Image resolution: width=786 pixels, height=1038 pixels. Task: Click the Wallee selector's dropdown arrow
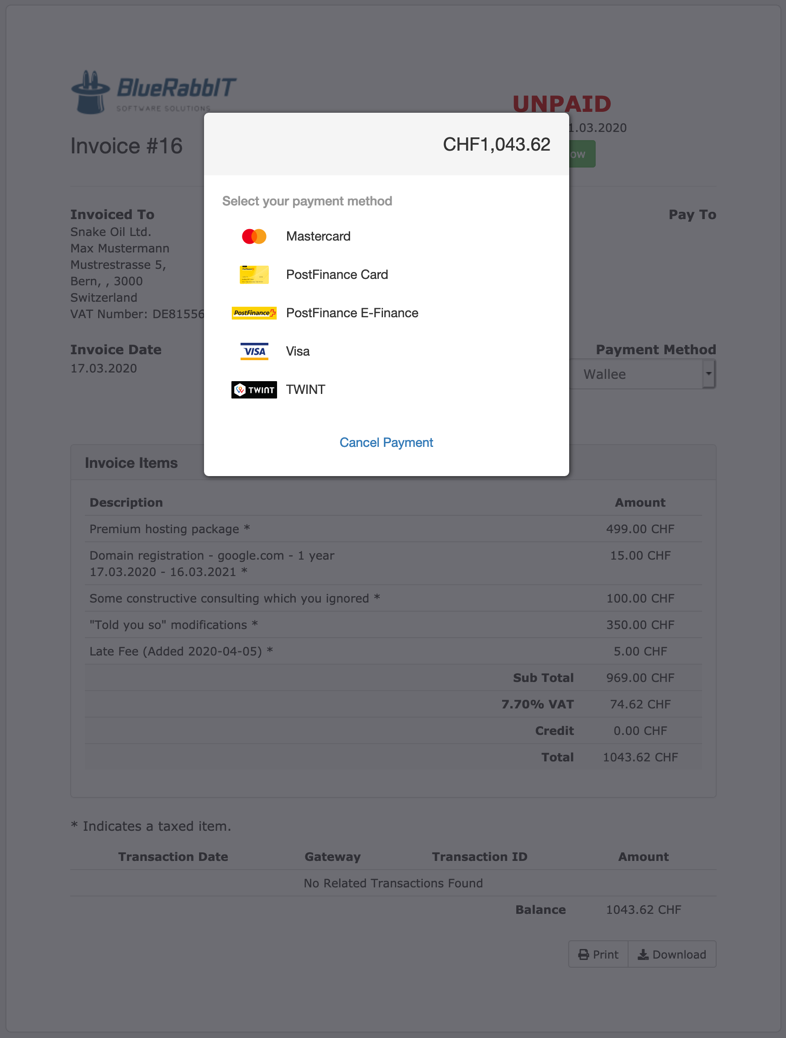point(708,374)
